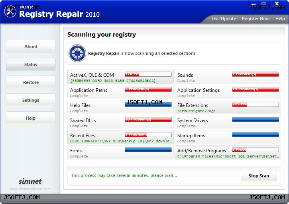
Task: Select the Add/Remove Programs label
Action: click(x=202, y=150)
